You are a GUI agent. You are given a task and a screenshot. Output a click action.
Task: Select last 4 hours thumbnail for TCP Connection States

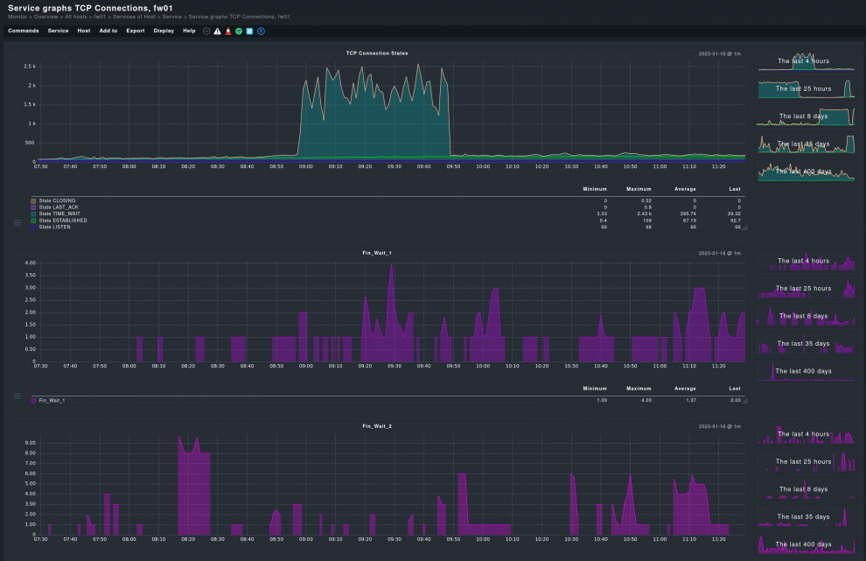[x=806, y=60]
